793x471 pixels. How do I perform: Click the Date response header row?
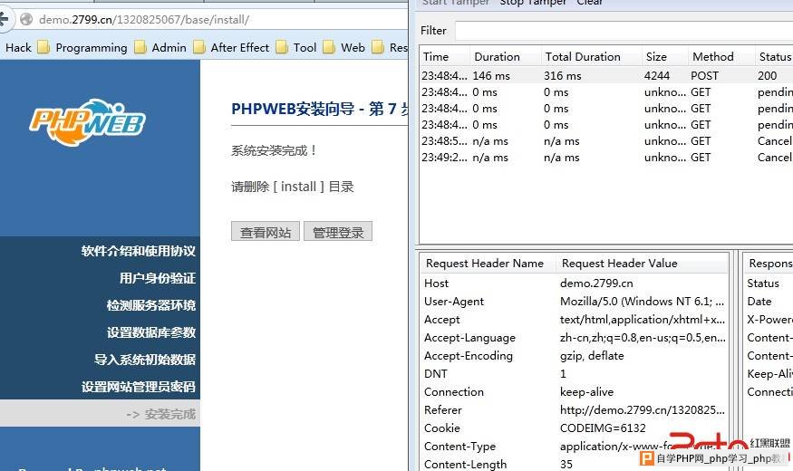(769, 302)
